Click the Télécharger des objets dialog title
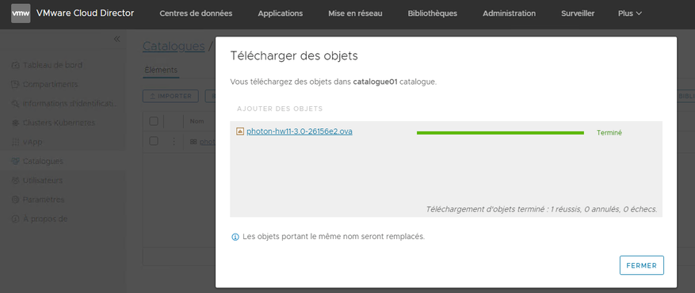The image size is (695, 293). (294, 55)
